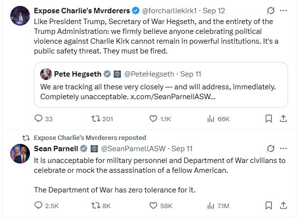Share the Expose Charlie's Mvrderers post
Image resolution: width=297 pixels, height=217 pixels.
tap(283, 119)
